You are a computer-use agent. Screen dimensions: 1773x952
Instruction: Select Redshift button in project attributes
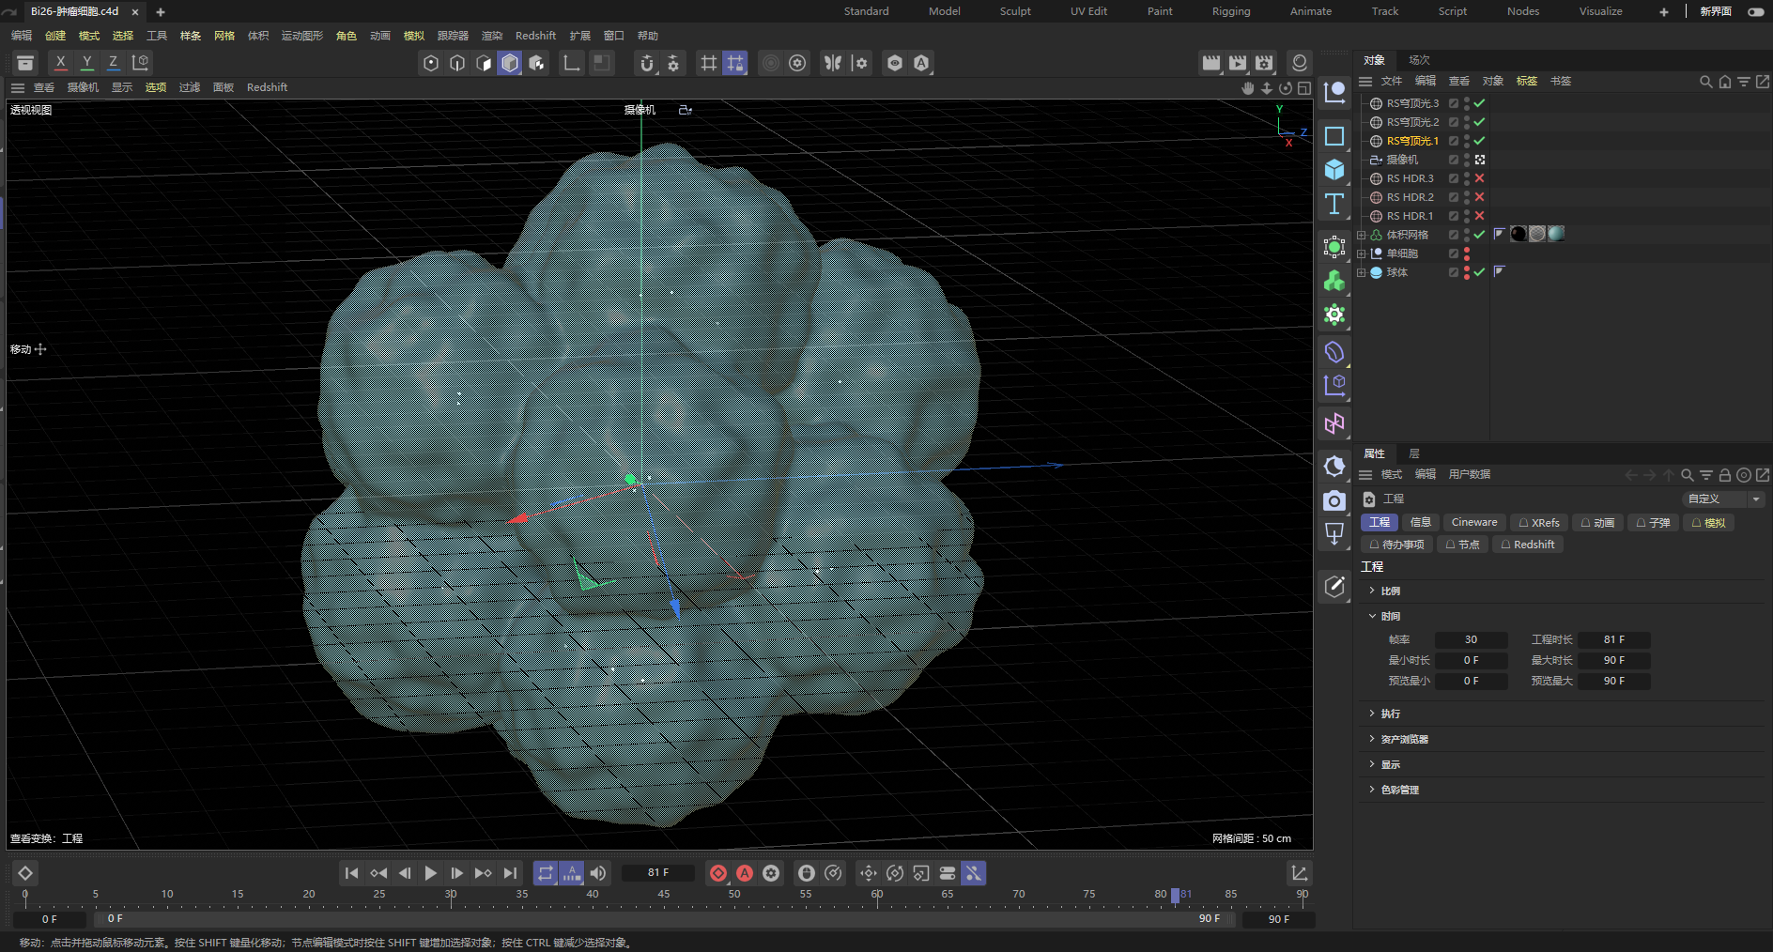[x=1527, y=545]
